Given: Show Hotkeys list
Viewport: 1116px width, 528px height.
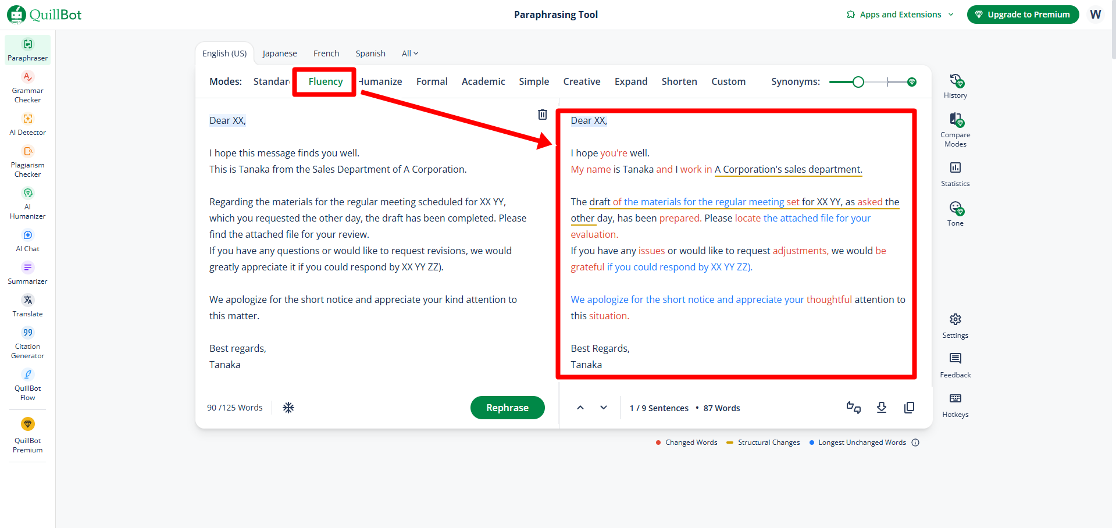Looking at the screenshot, I should (955, 405).
